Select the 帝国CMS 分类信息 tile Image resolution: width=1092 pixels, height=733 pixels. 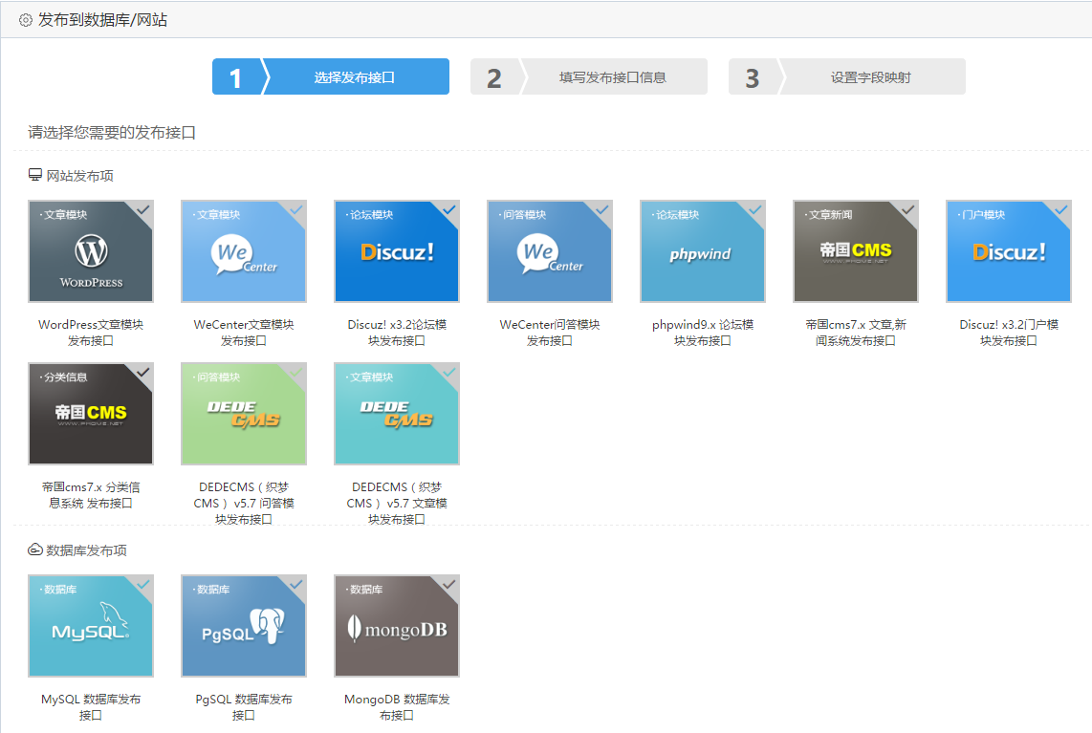(x=91, y=414)
